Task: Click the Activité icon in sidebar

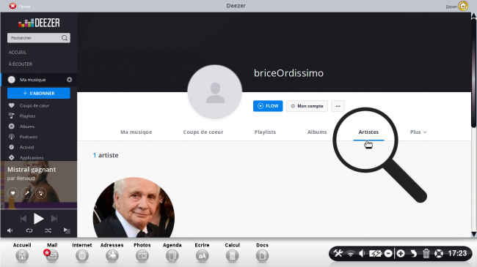Action: (x=12, y=147)
